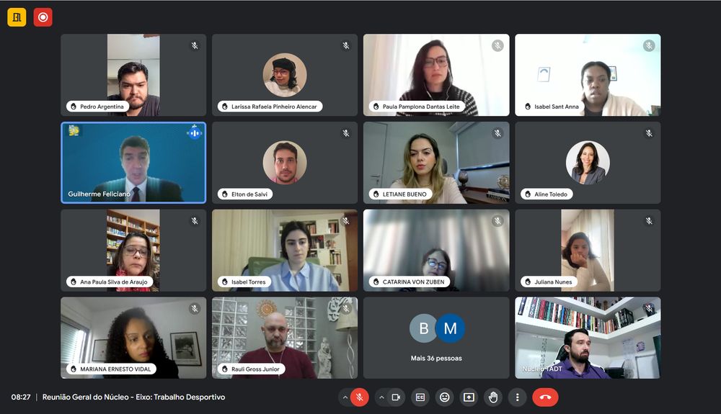Unmute the microphone button
Viewport: 721px width, 414px height.
[x=360, y=397]
